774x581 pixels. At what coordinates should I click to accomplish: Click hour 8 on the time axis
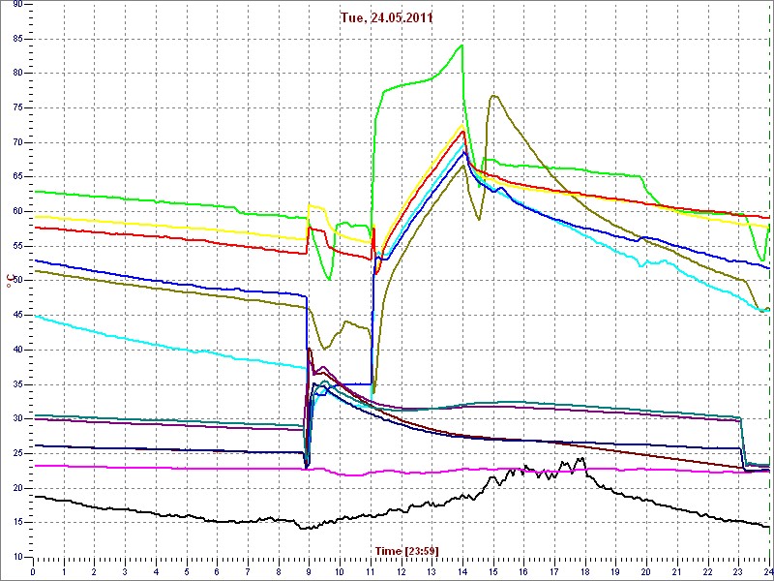click(x=278, y=571)
